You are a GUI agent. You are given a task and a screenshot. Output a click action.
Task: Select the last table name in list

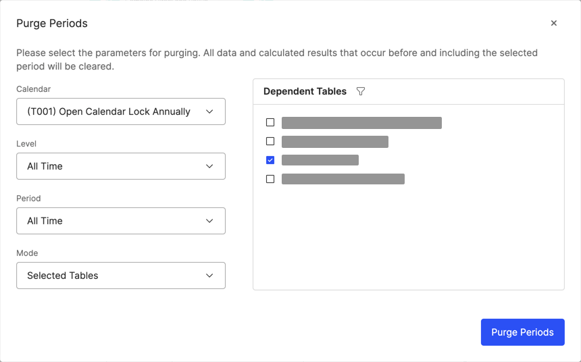coord(343,179)
